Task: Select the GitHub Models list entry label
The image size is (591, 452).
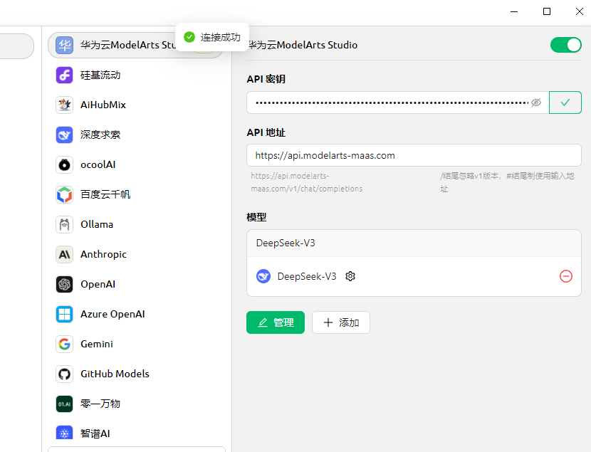Action: [115, 374]
